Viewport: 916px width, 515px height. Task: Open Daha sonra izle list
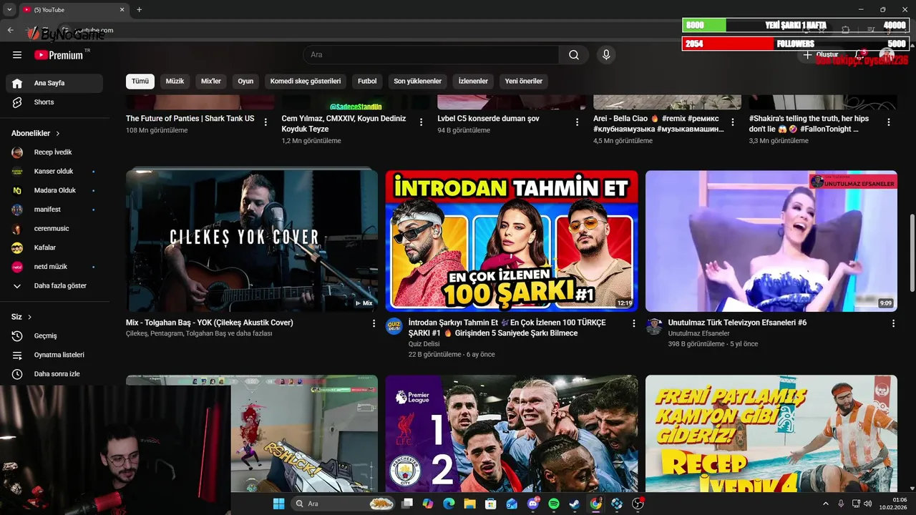(x=54, y=374)
